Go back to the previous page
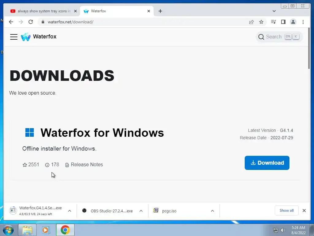The width and height of the screenshot is (314, 236). point(11,22)
